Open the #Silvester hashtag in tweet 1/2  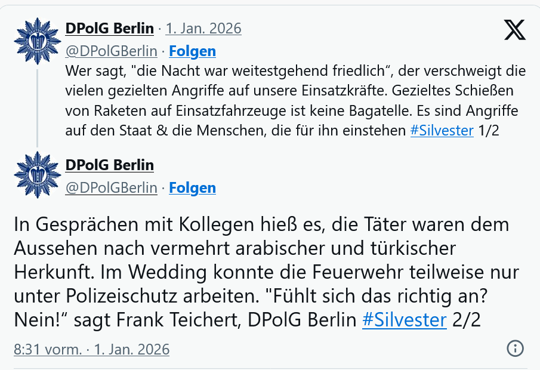(442, 130)
